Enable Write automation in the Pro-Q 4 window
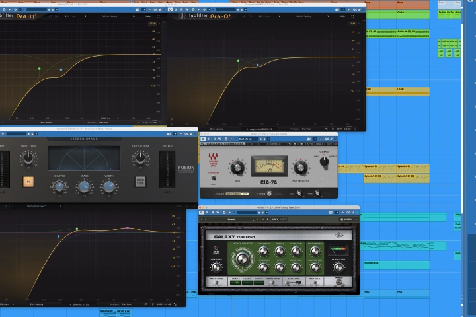476x317 pixels. click(187, 9)
